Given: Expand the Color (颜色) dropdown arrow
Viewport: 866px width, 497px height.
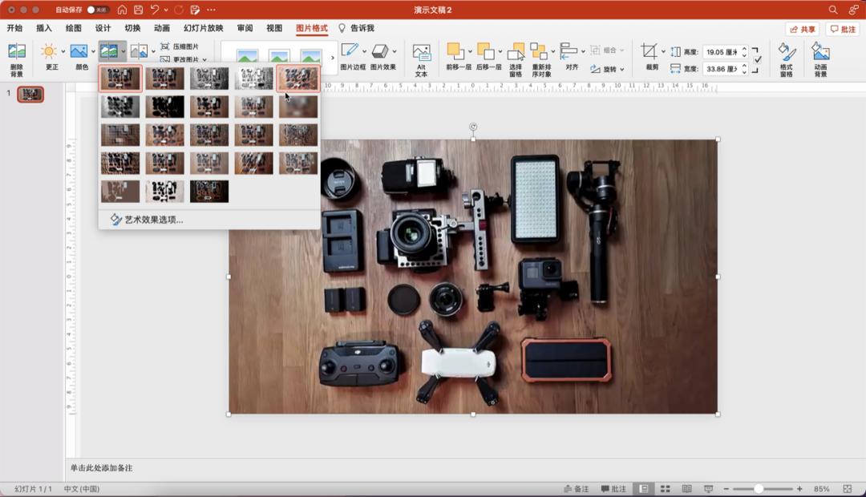Looking at the screenshot, I should tap(93, 51).
